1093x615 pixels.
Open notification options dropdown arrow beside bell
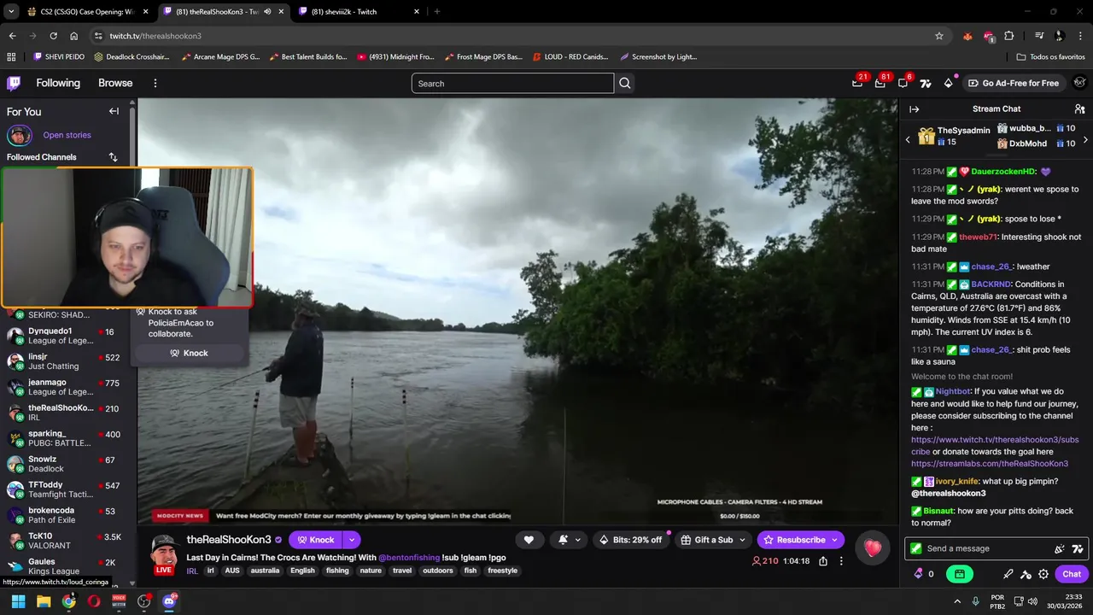tap(578, 540)
